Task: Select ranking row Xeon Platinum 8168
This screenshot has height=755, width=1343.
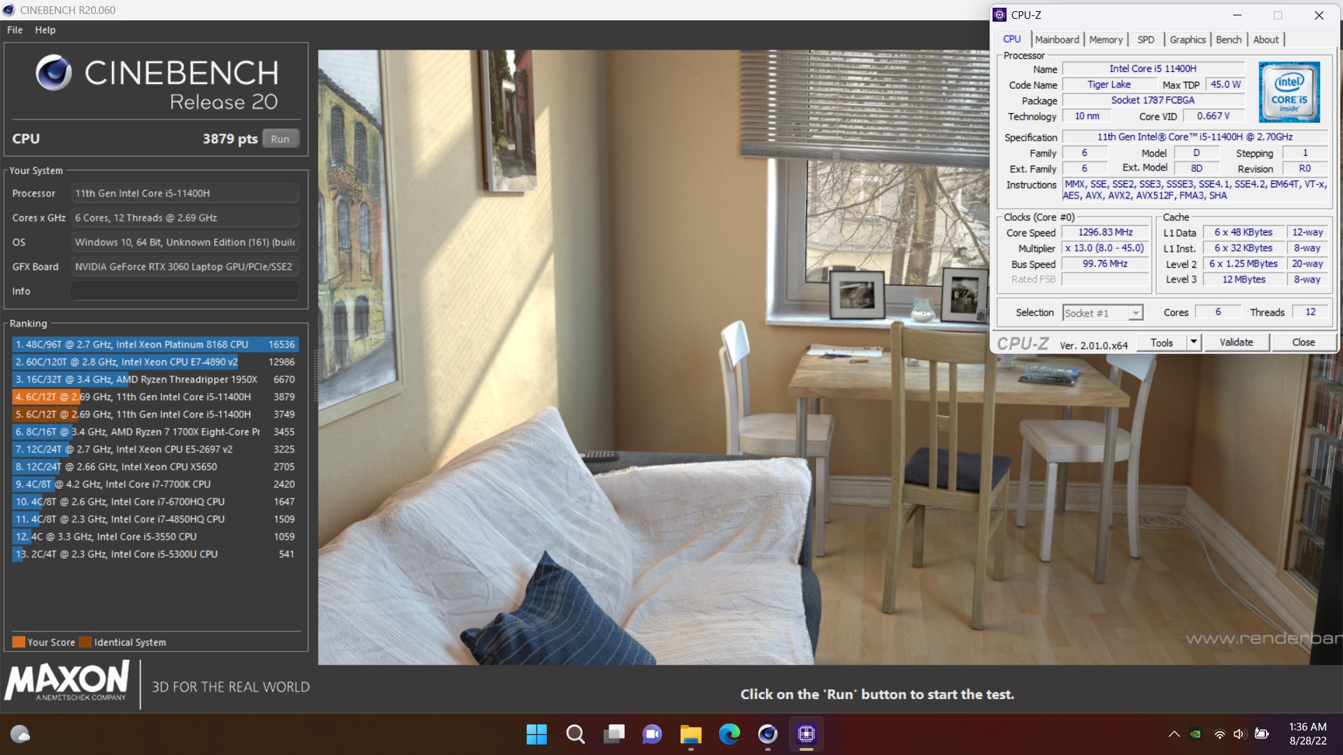Action: [155, 345]
